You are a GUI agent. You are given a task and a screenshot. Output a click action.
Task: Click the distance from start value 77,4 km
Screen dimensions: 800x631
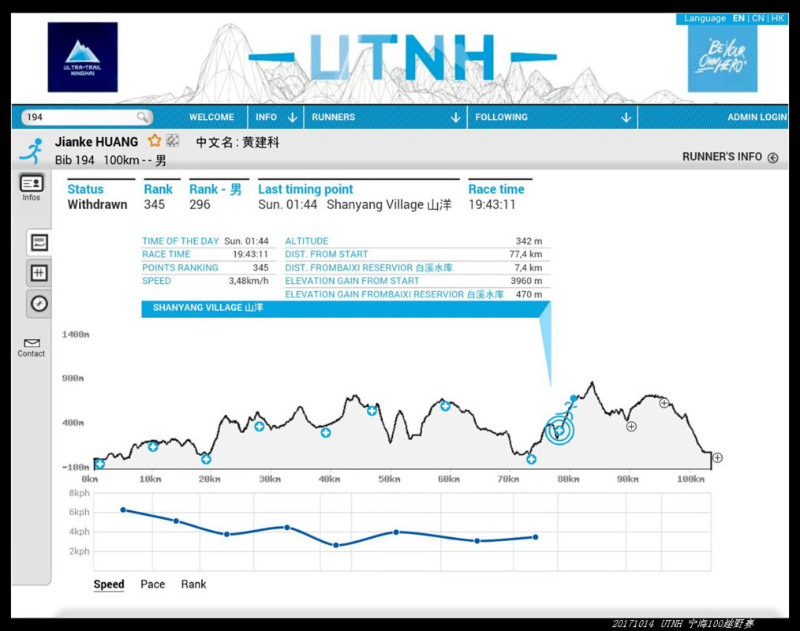tap(526, 254)
